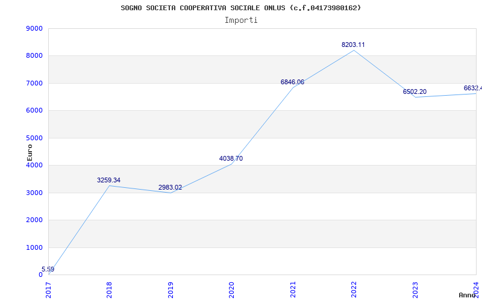Click the 2024 x-axis year label
482x301 pixels.
(476, 290)
